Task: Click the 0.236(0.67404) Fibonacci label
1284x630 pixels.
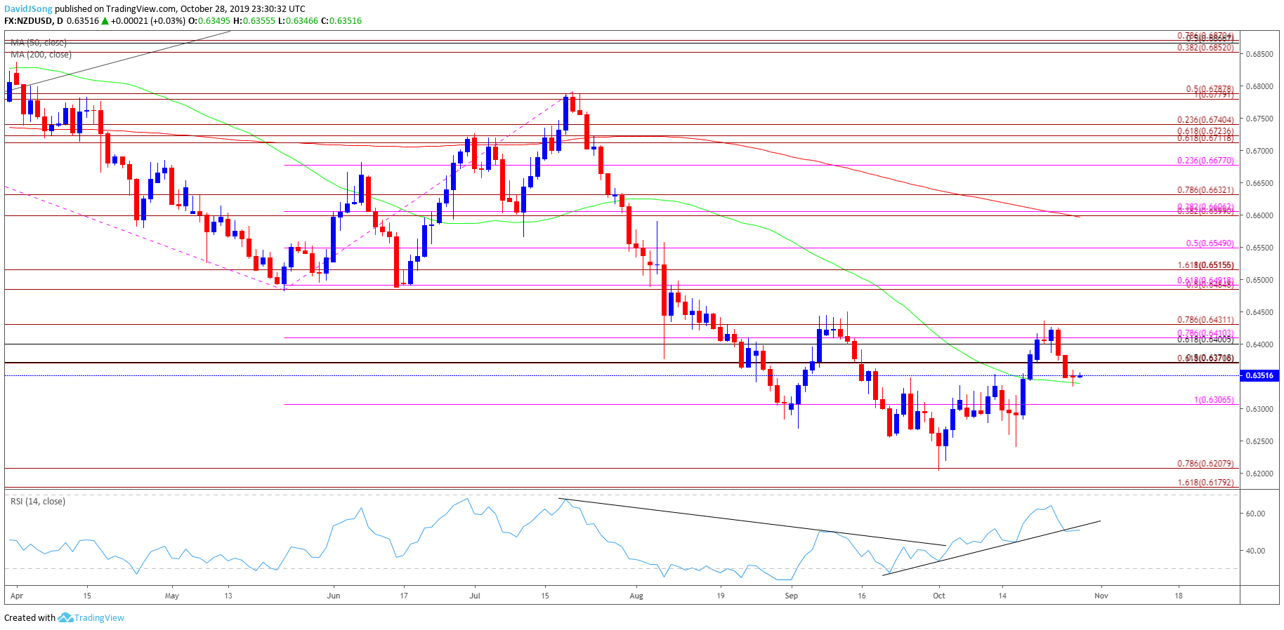Action: tap(1205, 120)
